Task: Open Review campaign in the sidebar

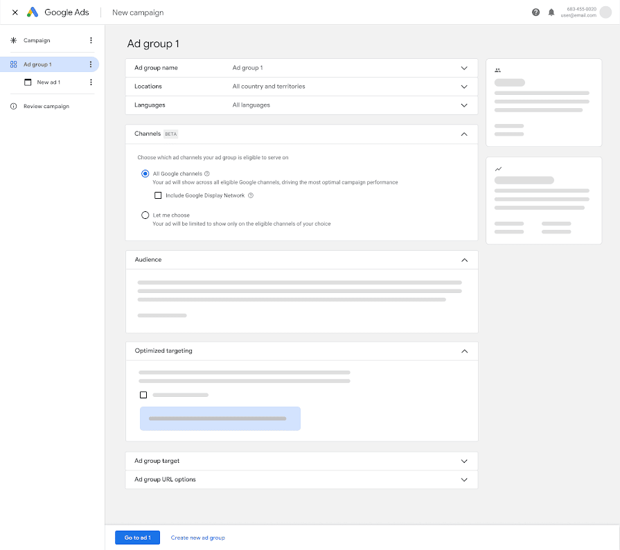Action: pos(46,107)
